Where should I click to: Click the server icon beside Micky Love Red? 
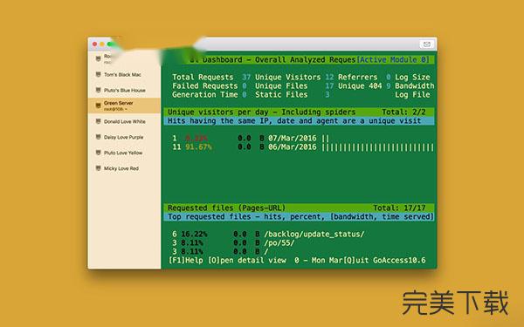pos(98,168)
